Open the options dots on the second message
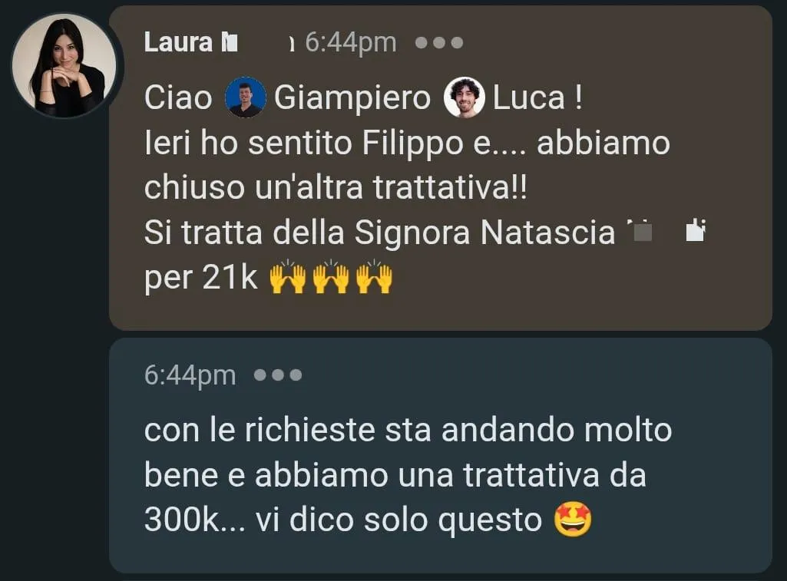 278,375
